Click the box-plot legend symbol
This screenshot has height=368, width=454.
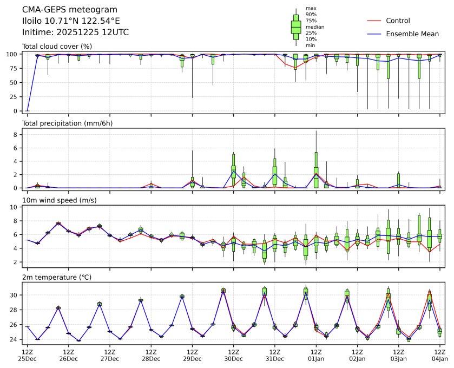pyautogui.click(x=296, y=26)
